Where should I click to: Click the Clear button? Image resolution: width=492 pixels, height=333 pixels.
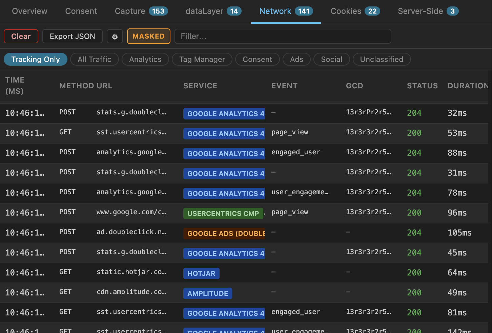tap(21, 36)
